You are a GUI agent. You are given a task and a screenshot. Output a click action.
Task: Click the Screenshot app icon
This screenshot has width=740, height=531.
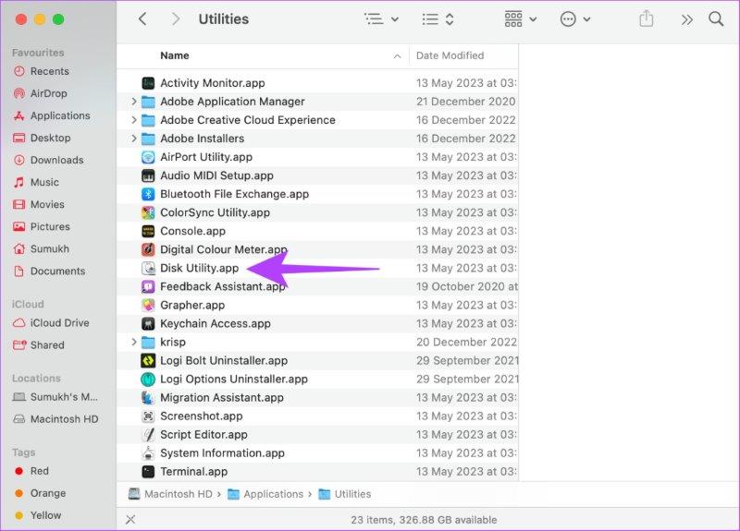tap(148, 416)
